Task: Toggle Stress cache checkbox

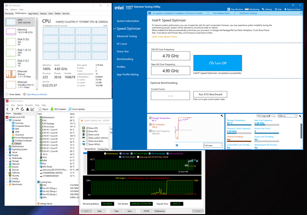Action: tap(87, 135)
